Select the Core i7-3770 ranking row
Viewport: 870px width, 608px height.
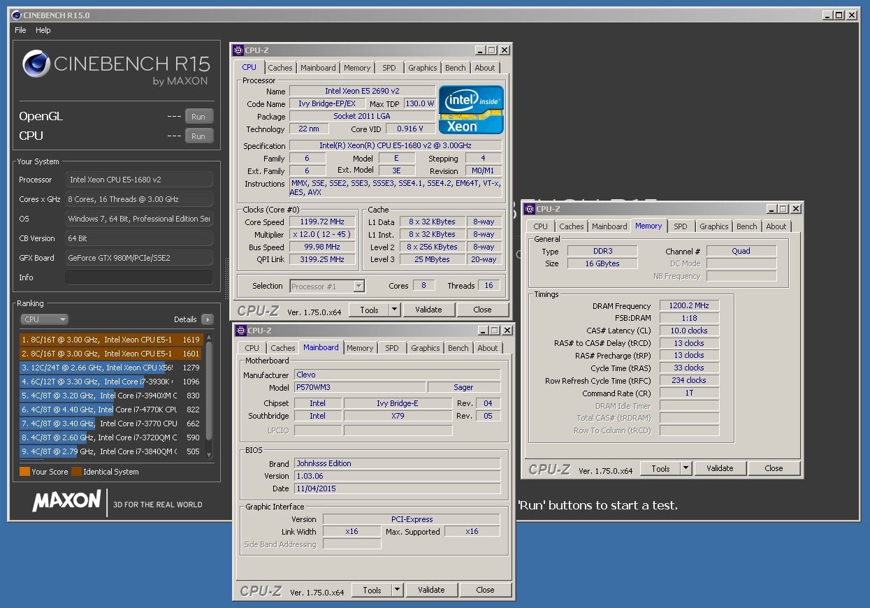pyautogui.click(x=111, y=424)
